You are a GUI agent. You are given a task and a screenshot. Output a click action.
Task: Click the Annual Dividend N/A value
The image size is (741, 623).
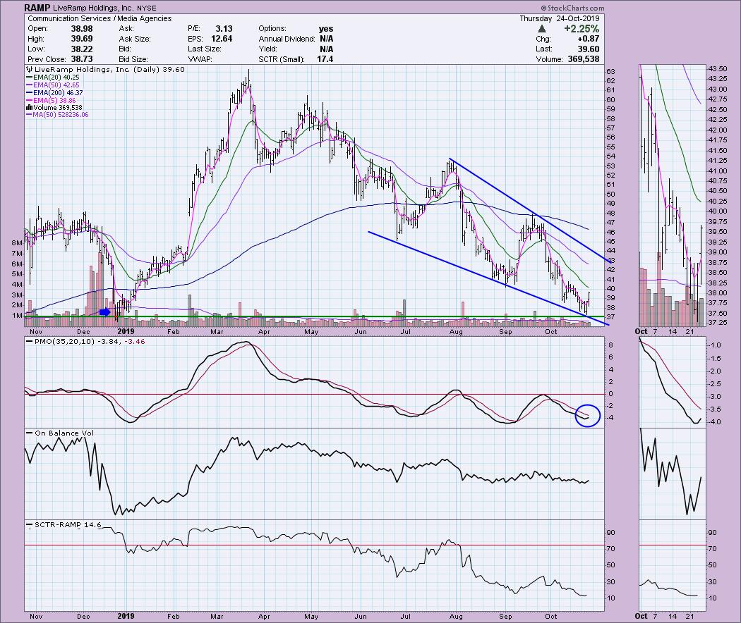pyautogui.click(x=326, y=39)
